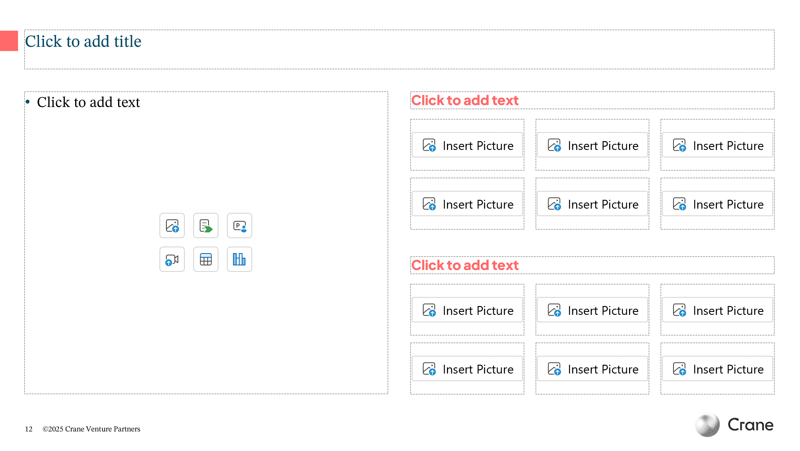Click the Insert Video icon
This screenshot has width=800, height=451.
172,259
